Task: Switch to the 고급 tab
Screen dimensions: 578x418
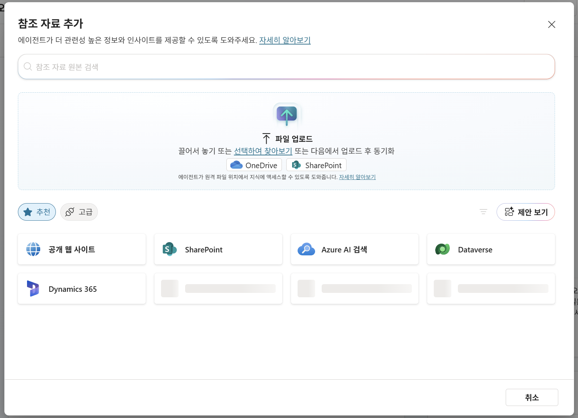Action: (x=79, y=212)
